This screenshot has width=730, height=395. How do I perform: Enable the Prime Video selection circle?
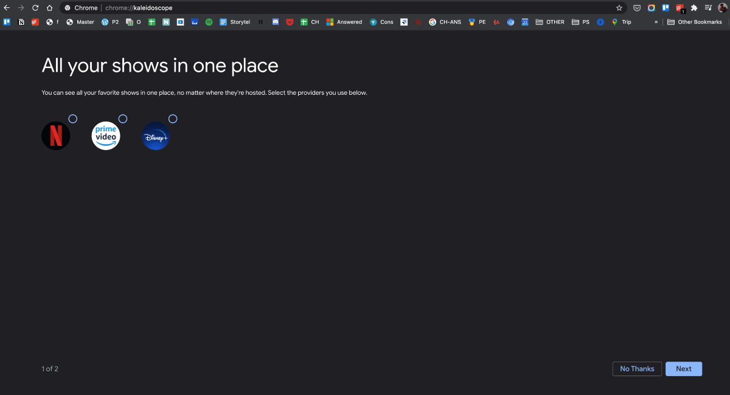click(123, 119)
